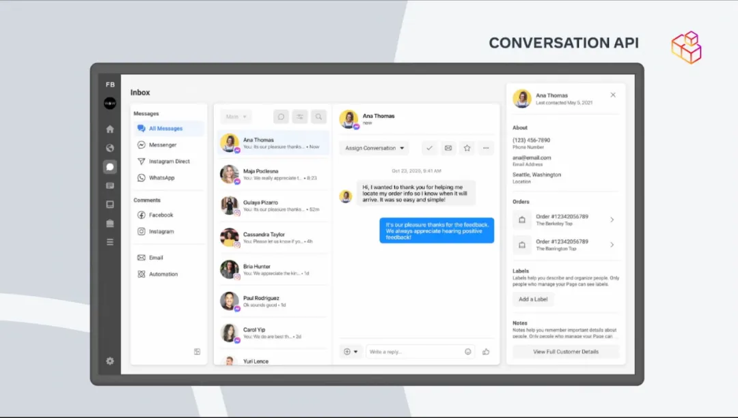Open the Home icon in the left sidebar
Screen dimensions: 738x418
click(x=109, y=129)
